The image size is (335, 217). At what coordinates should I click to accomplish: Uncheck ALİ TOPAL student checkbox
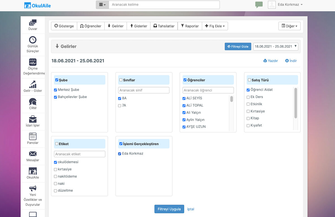(184, 106)
